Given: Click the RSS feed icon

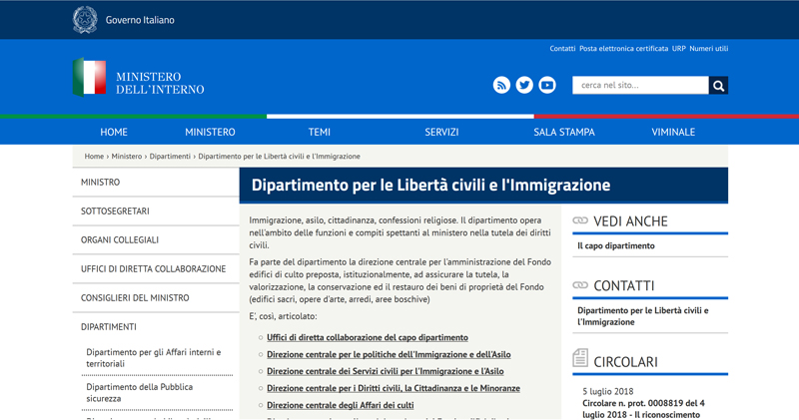Looking at the screenshot, I should coord(501,86).
